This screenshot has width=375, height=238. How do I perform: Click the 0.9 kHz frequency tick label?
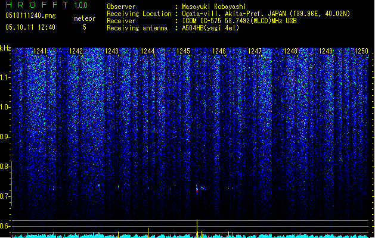tap(5, 137)
